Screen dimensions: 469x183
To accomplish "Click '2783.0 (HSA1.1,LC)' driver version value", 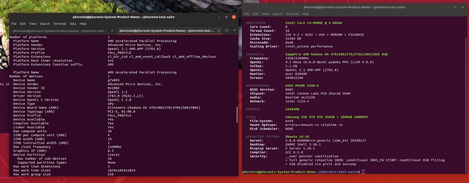I will (125, 96).
